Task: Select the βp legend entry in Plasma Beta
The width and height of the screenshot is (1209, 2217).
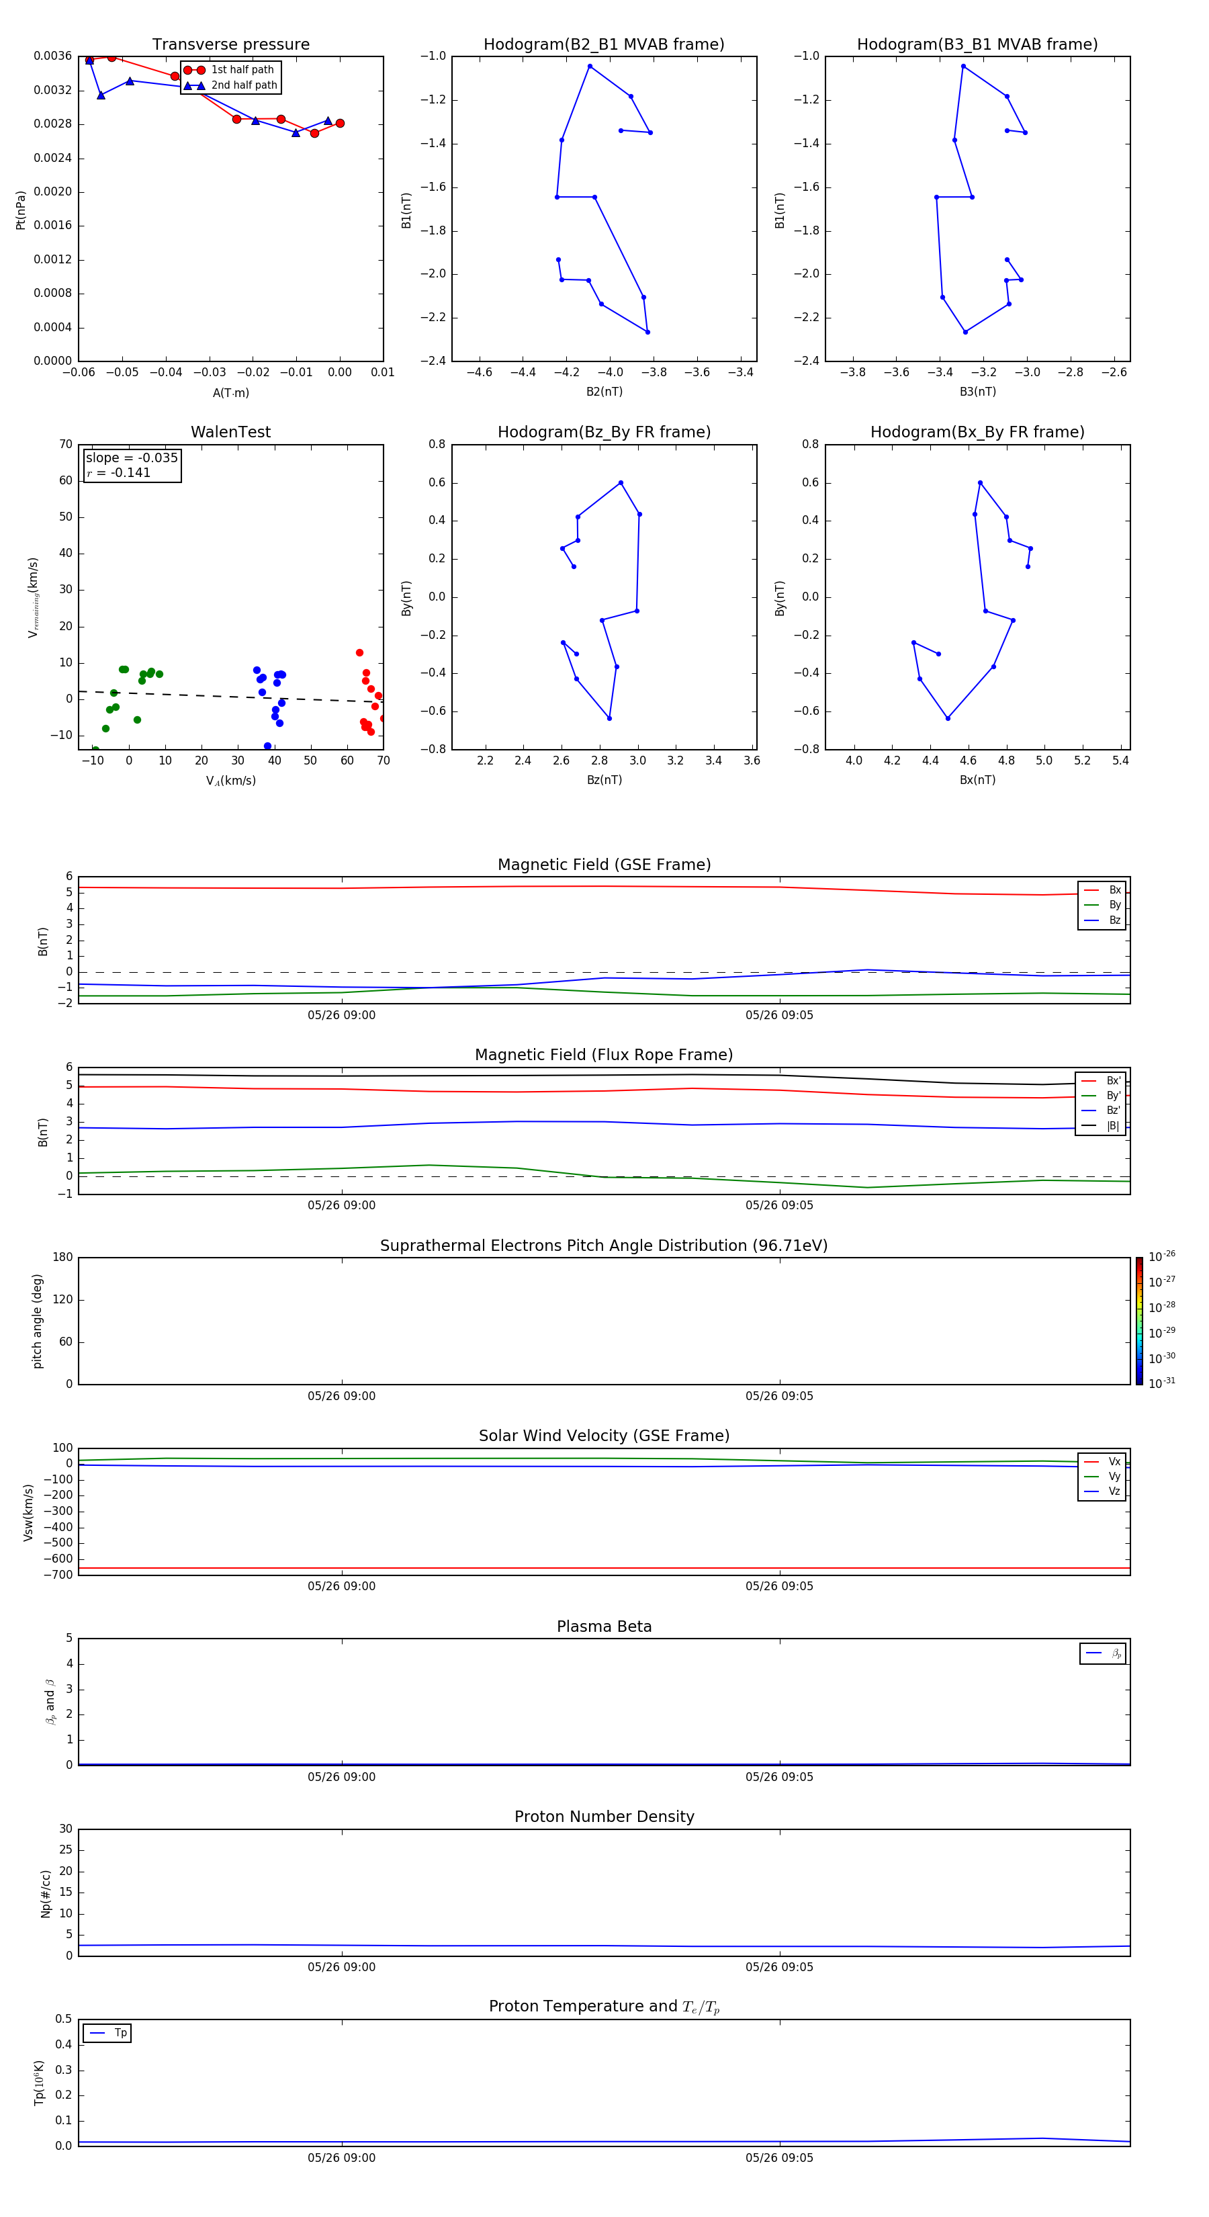Action: coord(1103,1653)
